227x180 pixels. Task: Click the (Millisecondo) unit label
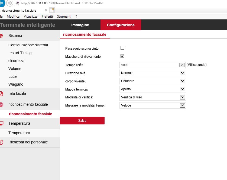196,65
